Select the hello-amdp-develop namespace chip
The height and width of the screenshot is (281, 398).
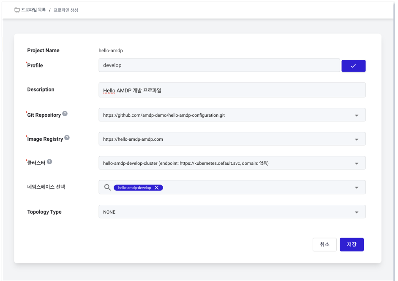(x=134, y=187)
